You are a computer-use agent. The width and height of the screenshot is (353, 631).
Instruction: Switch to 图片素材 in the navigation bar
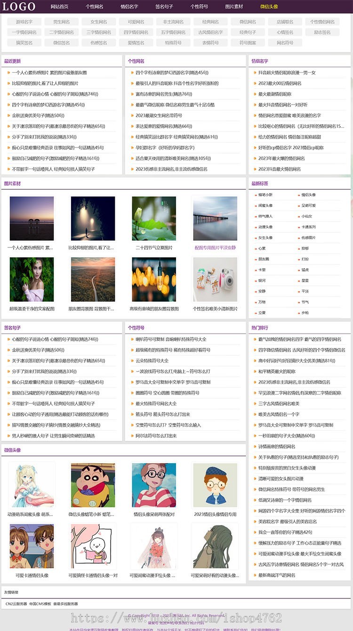234,7
